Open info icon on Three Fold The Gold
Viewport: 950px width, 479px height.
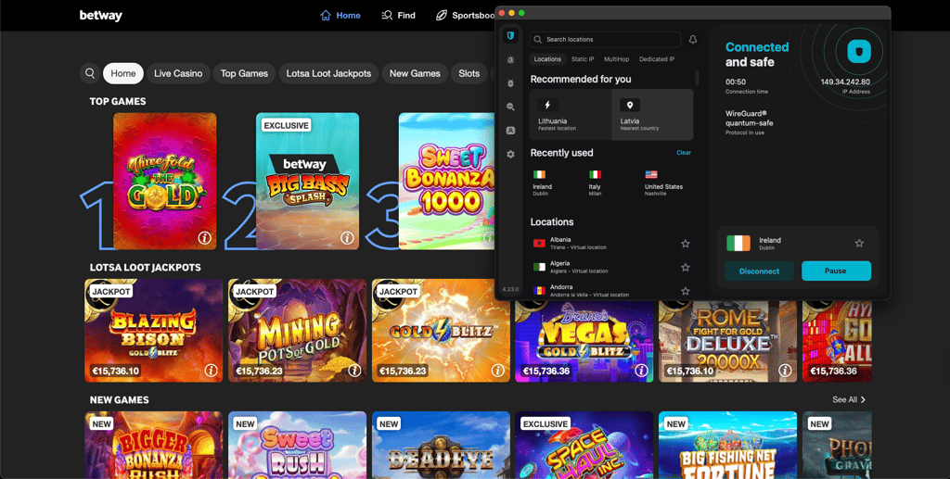pyautogui.click(x=205, y=238)
